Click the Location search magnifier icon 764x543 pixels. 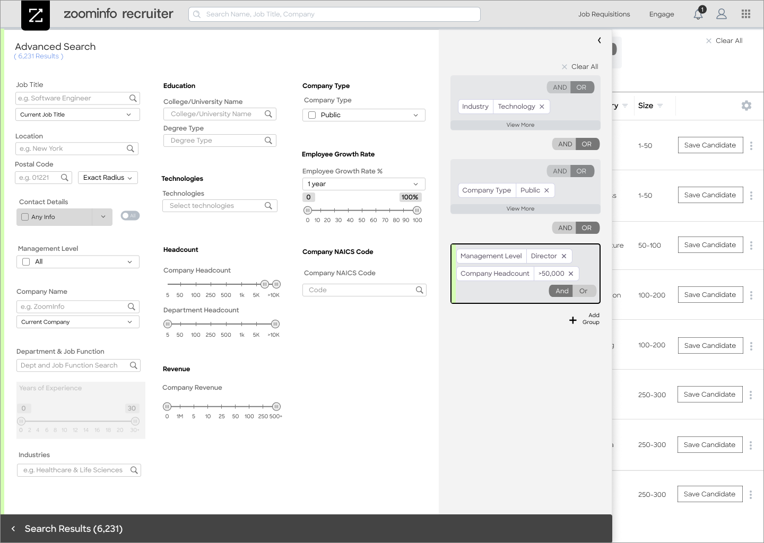pos(131,148)
